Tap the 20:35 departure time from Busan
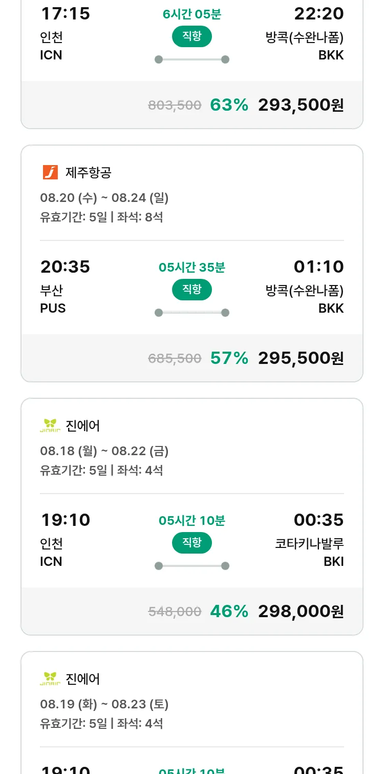The image size is (384, 774). 65,267
